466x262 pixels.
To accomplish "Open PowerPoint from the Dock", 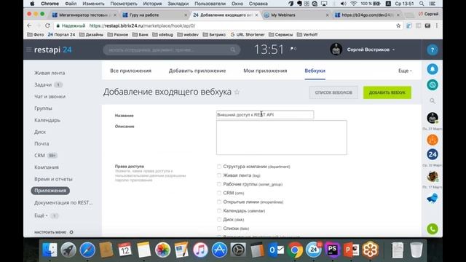I will 351,250.
